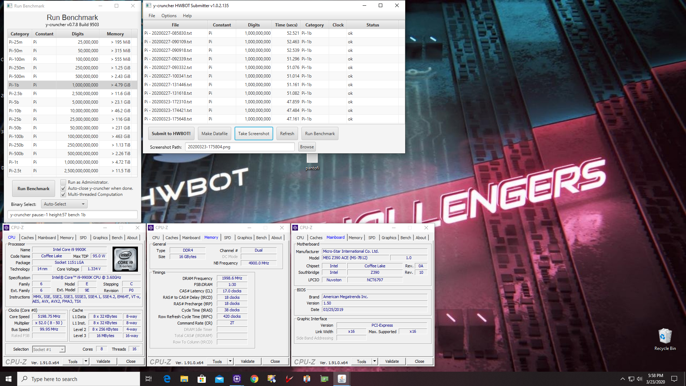Switch to Caches tab in the first CPU-Z window

coord(27,238)
